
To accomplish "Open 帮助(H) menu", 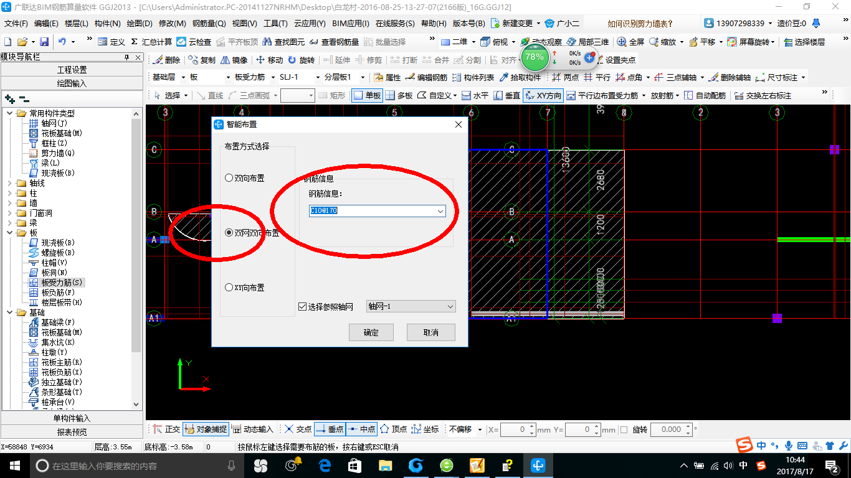I will point(434,24).
